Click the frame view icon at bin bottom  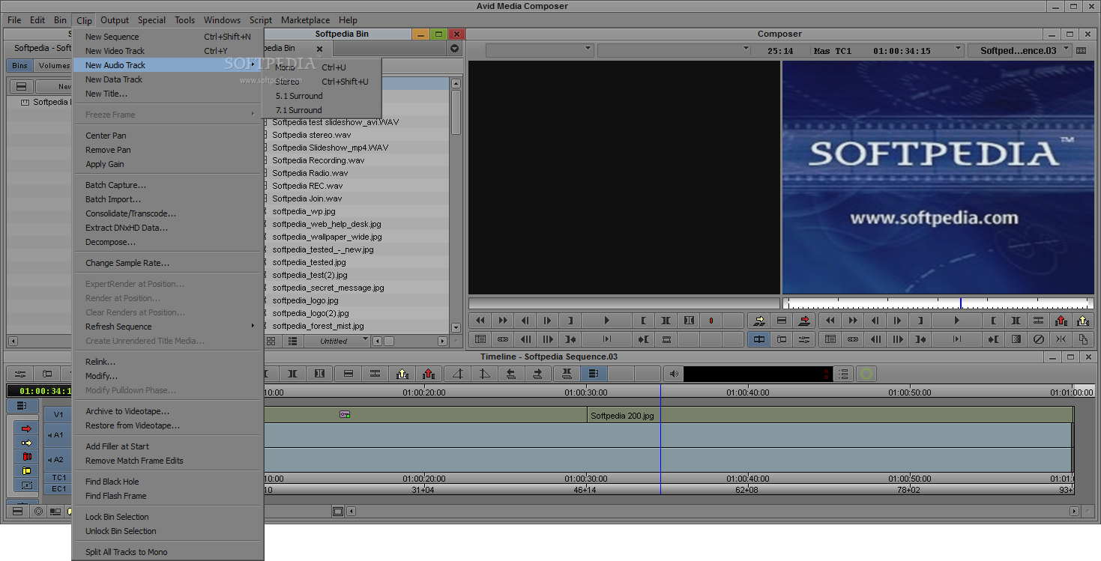tap(271, 341)
